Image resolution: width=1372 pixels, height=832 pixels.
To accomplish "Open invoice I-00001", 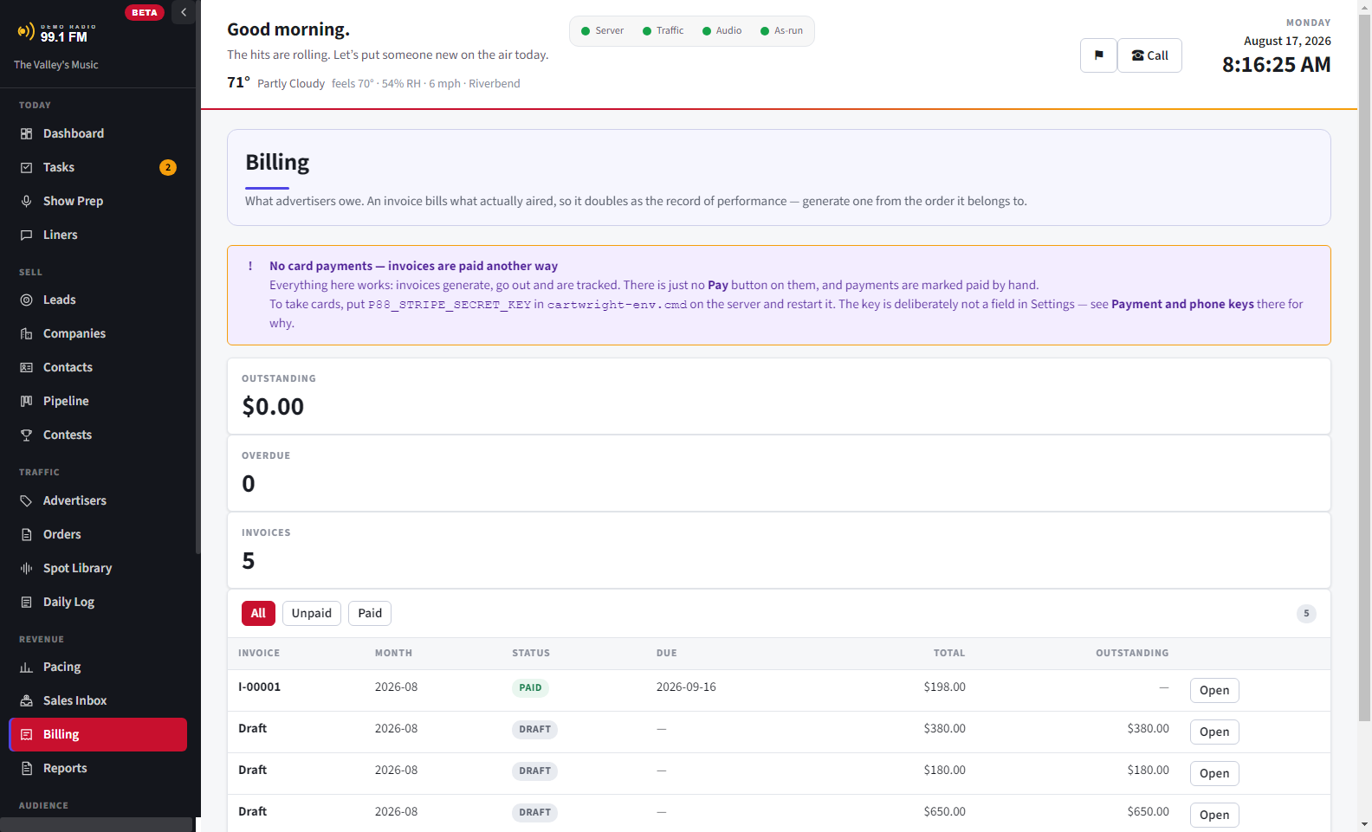I will tap(1214, 690).
